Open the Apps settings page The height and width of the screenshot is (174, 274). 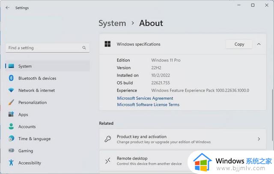point(48,114)
